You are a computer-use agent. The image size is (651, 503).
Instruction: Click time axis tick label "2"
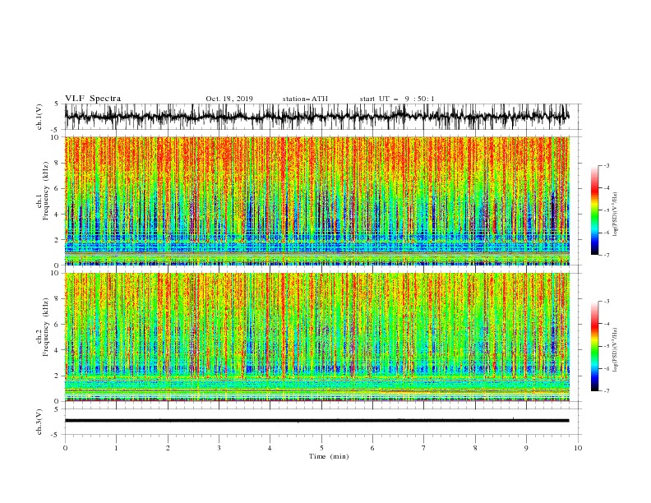(x=168, y=448)
